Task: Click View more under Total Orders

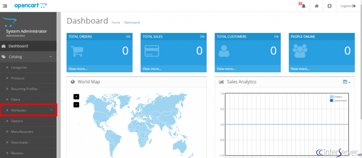Action: click(x=78, y=69)
